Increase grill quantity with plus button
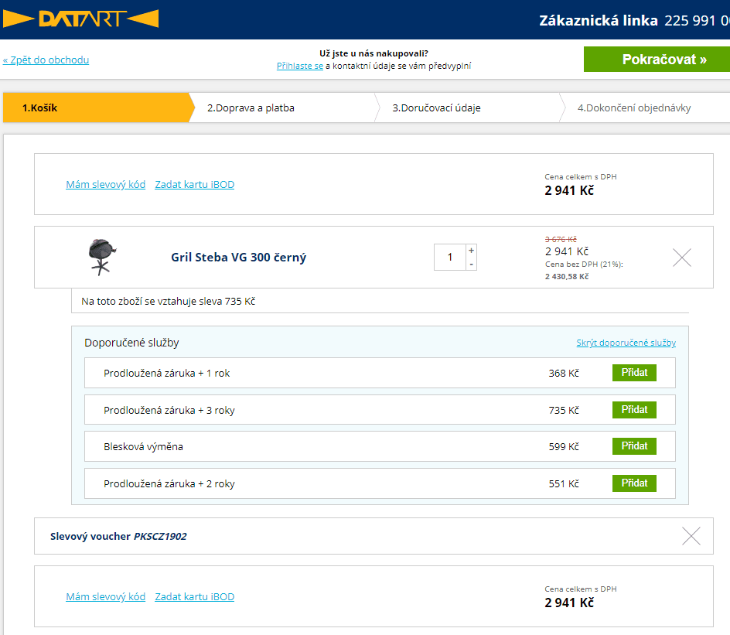The height and width of the screenshot is (635, 730). [471, 251]
